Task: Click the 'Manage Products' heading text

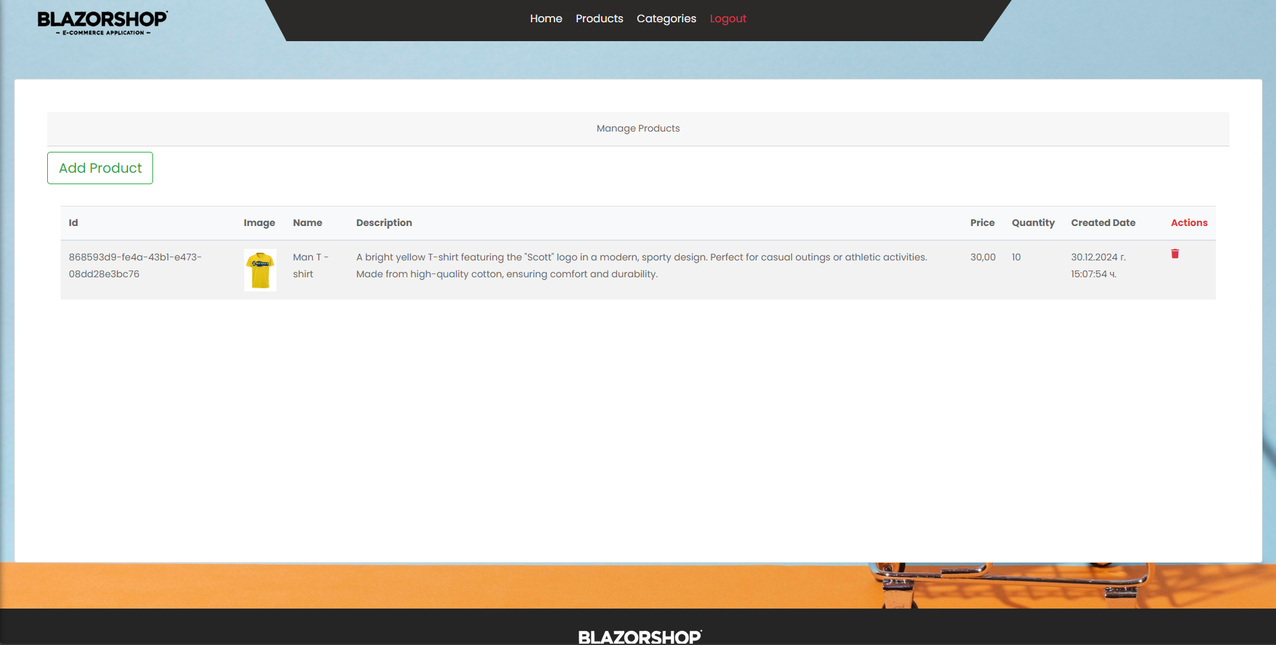Action: (x=638, y=128)
